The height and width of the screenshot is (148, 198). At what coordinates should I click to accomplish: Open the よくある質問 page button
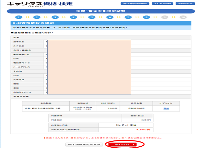[x=162, y=4]
